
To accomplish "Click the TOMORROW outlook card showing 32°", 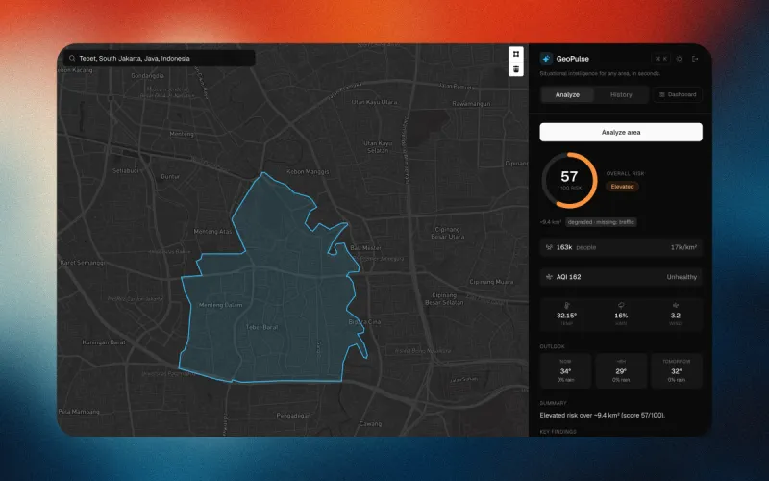I will pos(677,371).
